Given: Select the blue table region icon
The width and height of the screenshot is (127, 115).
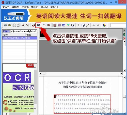Looking at the screenshot, I should click(x=64, y=25).
